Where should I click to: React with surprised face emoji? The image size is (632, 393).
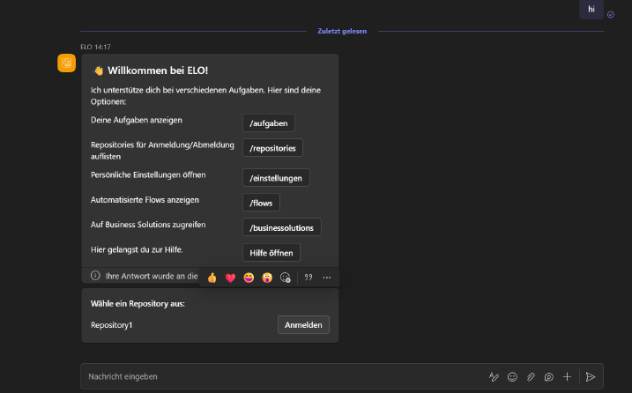click(267, 278)
